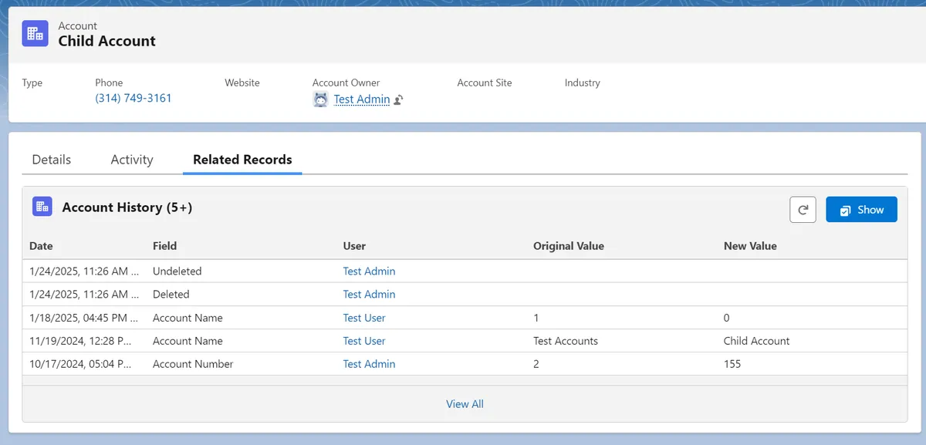
Task: Click the Show button
Action: click(x=861, y=210)
